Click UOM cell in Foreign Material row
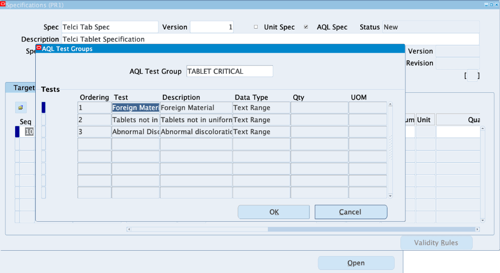This screenshot has height=273, width=500. click(368, 108)
